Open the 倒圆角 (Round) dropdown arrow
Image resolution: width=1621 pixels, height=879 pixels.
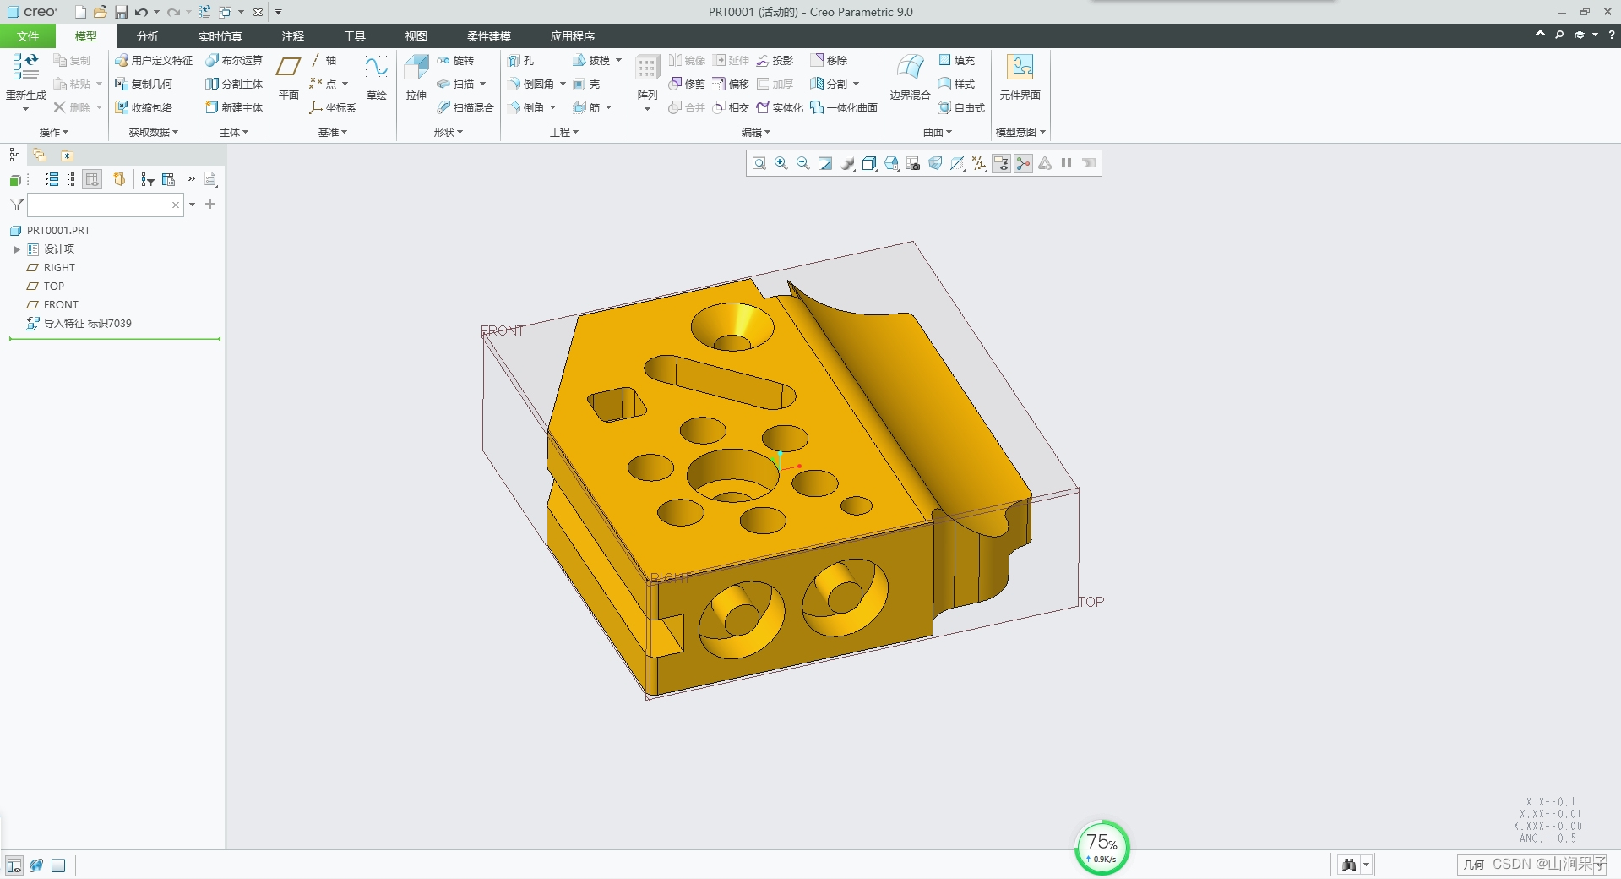563,85
